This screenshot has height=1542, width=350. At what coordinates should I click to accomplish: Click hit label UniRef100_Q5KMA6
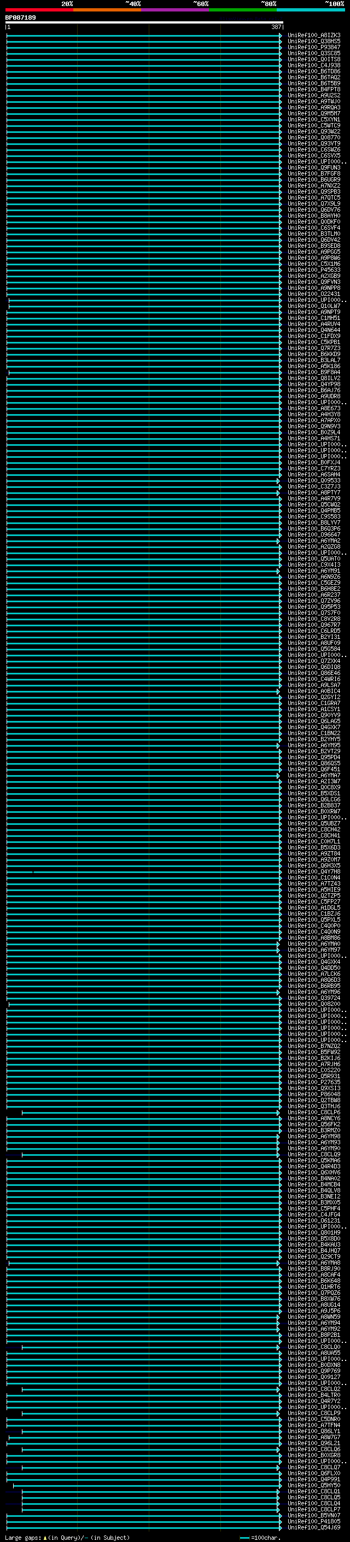click(x=314, y=1160)
